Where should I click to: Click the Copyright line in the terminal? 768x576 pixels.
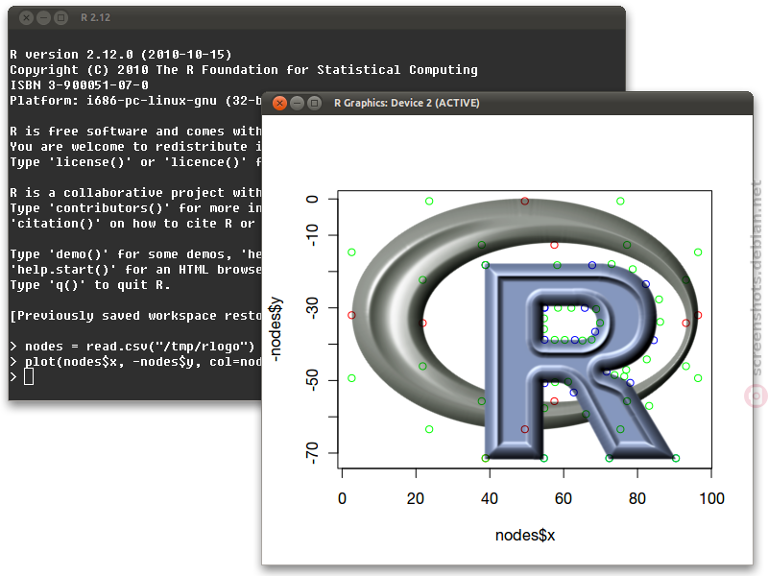[244, 70]
